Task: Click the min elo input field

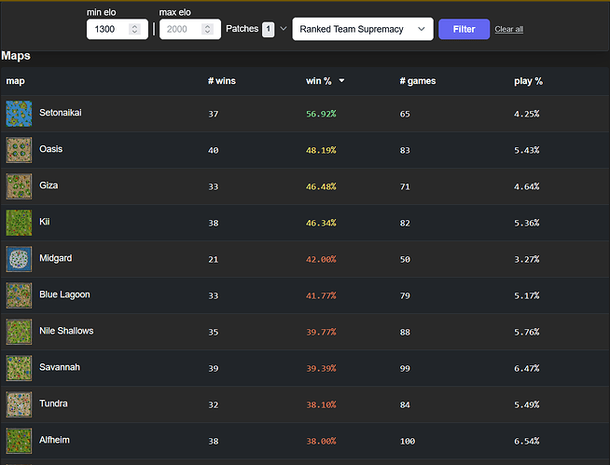Action: pos(108,30)
